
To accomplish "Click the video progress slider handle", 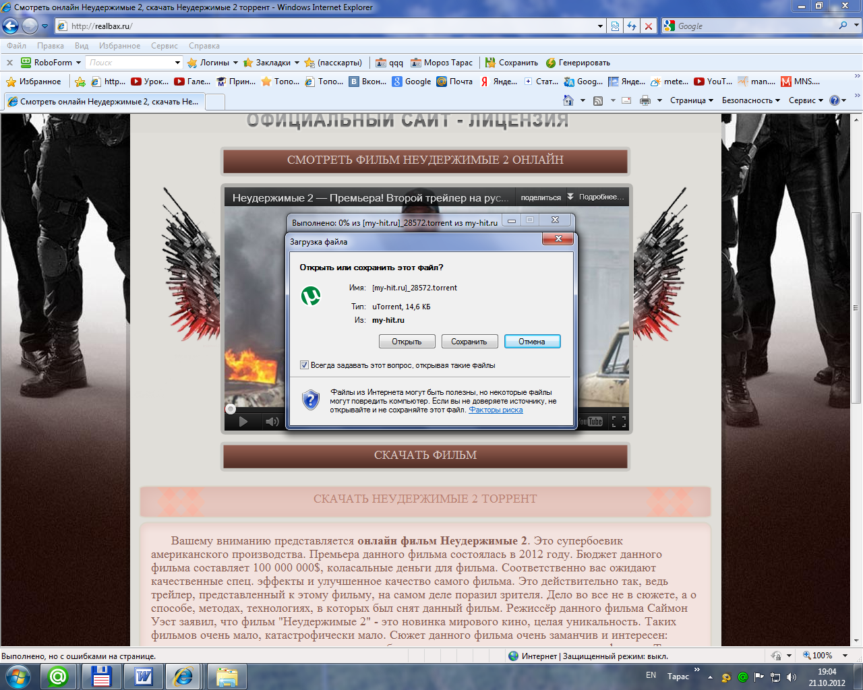I will 231,409.
